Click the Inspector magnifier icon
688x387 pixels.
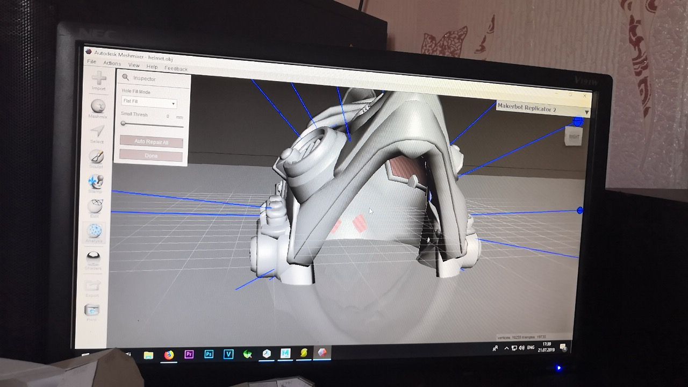click(x=126, y=77)
